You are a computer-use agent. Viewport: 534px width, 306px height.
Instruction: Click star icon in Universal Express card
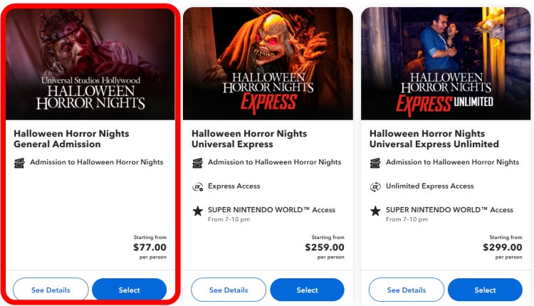coord(197,211)
